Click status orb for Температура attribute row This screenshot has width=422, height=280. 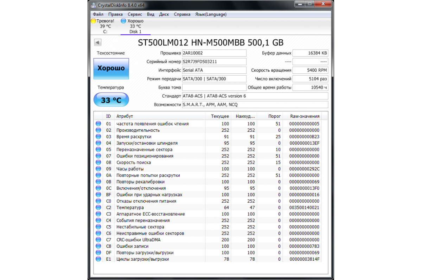point(98,208)
